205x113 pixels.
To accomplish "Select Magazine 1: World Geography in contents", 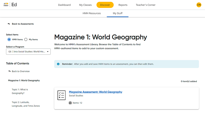I will [24, 80].
